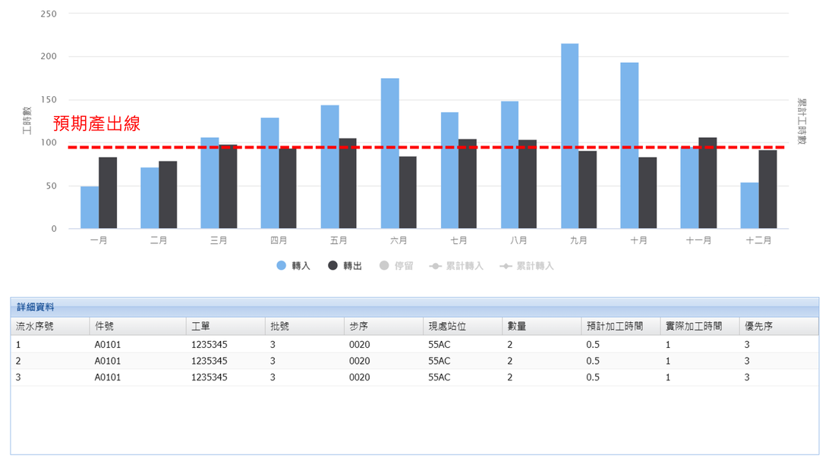Click the dark 轉出 bar for 十二月
The width and height of the screenshot is (835, 460).
click(767, 189)
